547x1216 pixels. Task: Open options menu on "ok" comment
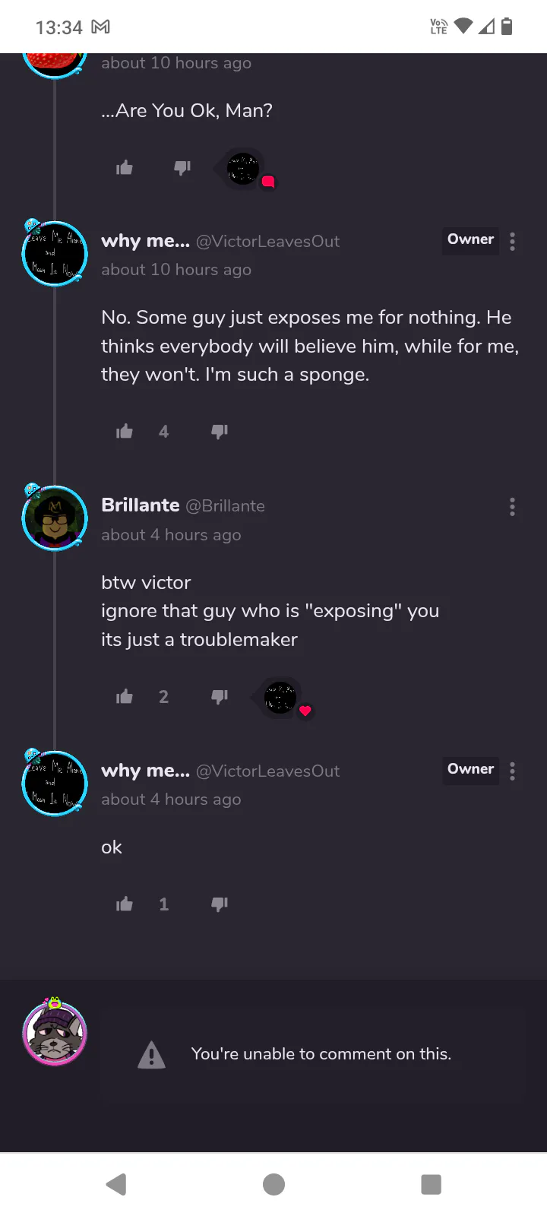(513, 771)
